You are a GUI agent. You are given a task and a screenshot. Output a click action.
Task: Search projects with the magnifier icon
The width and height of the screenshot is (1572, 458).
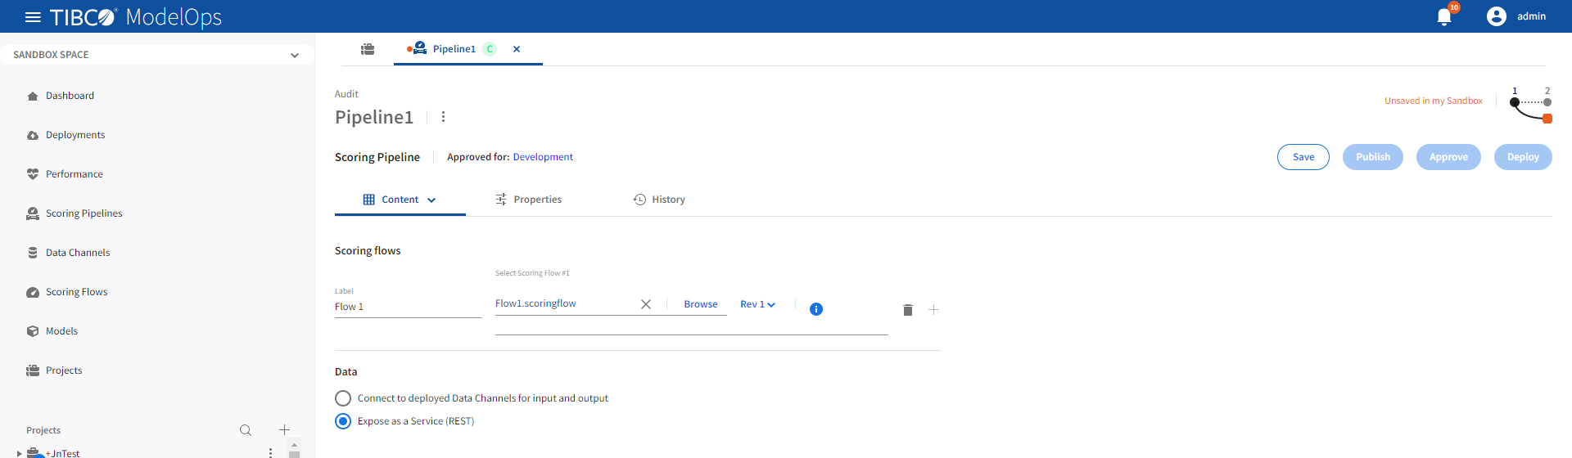[x=246, y=430]
